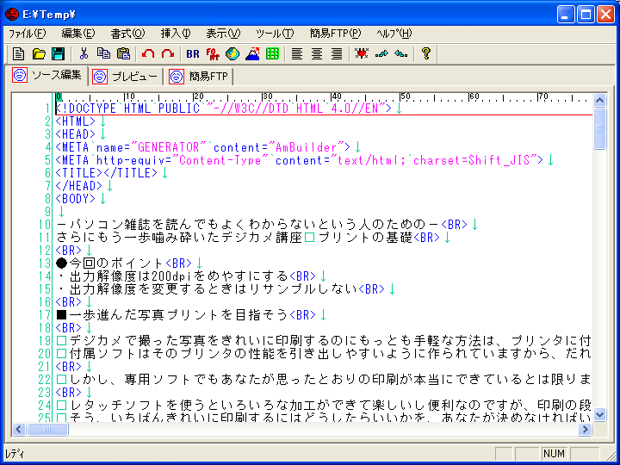Open the 書式(O) menu

pos(127,34)
